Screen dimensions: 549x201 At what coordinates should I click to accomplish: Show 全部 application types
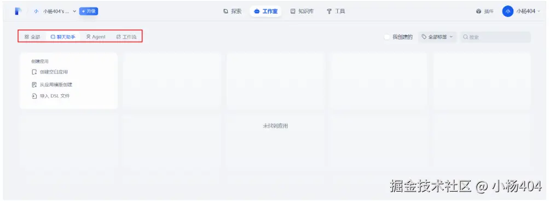32,37
